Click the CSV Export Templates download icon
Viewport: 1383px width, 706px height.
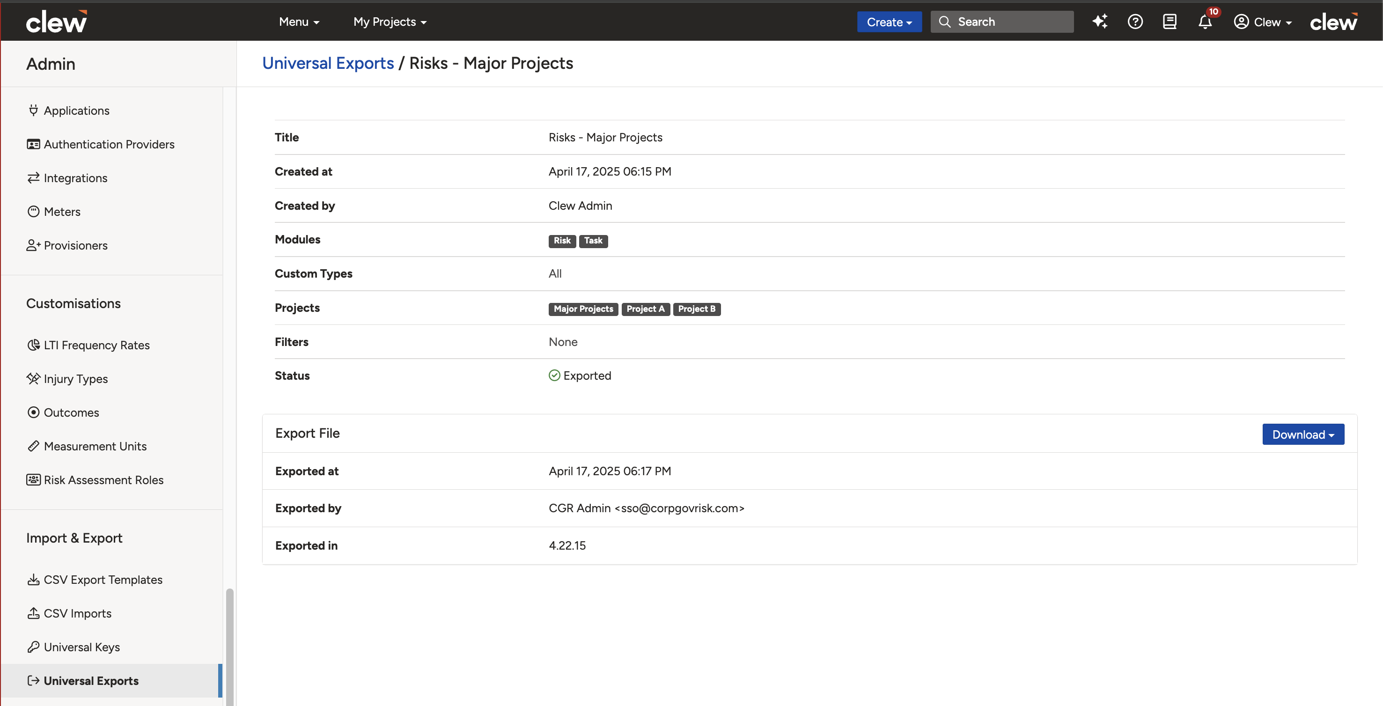[33, 580]
